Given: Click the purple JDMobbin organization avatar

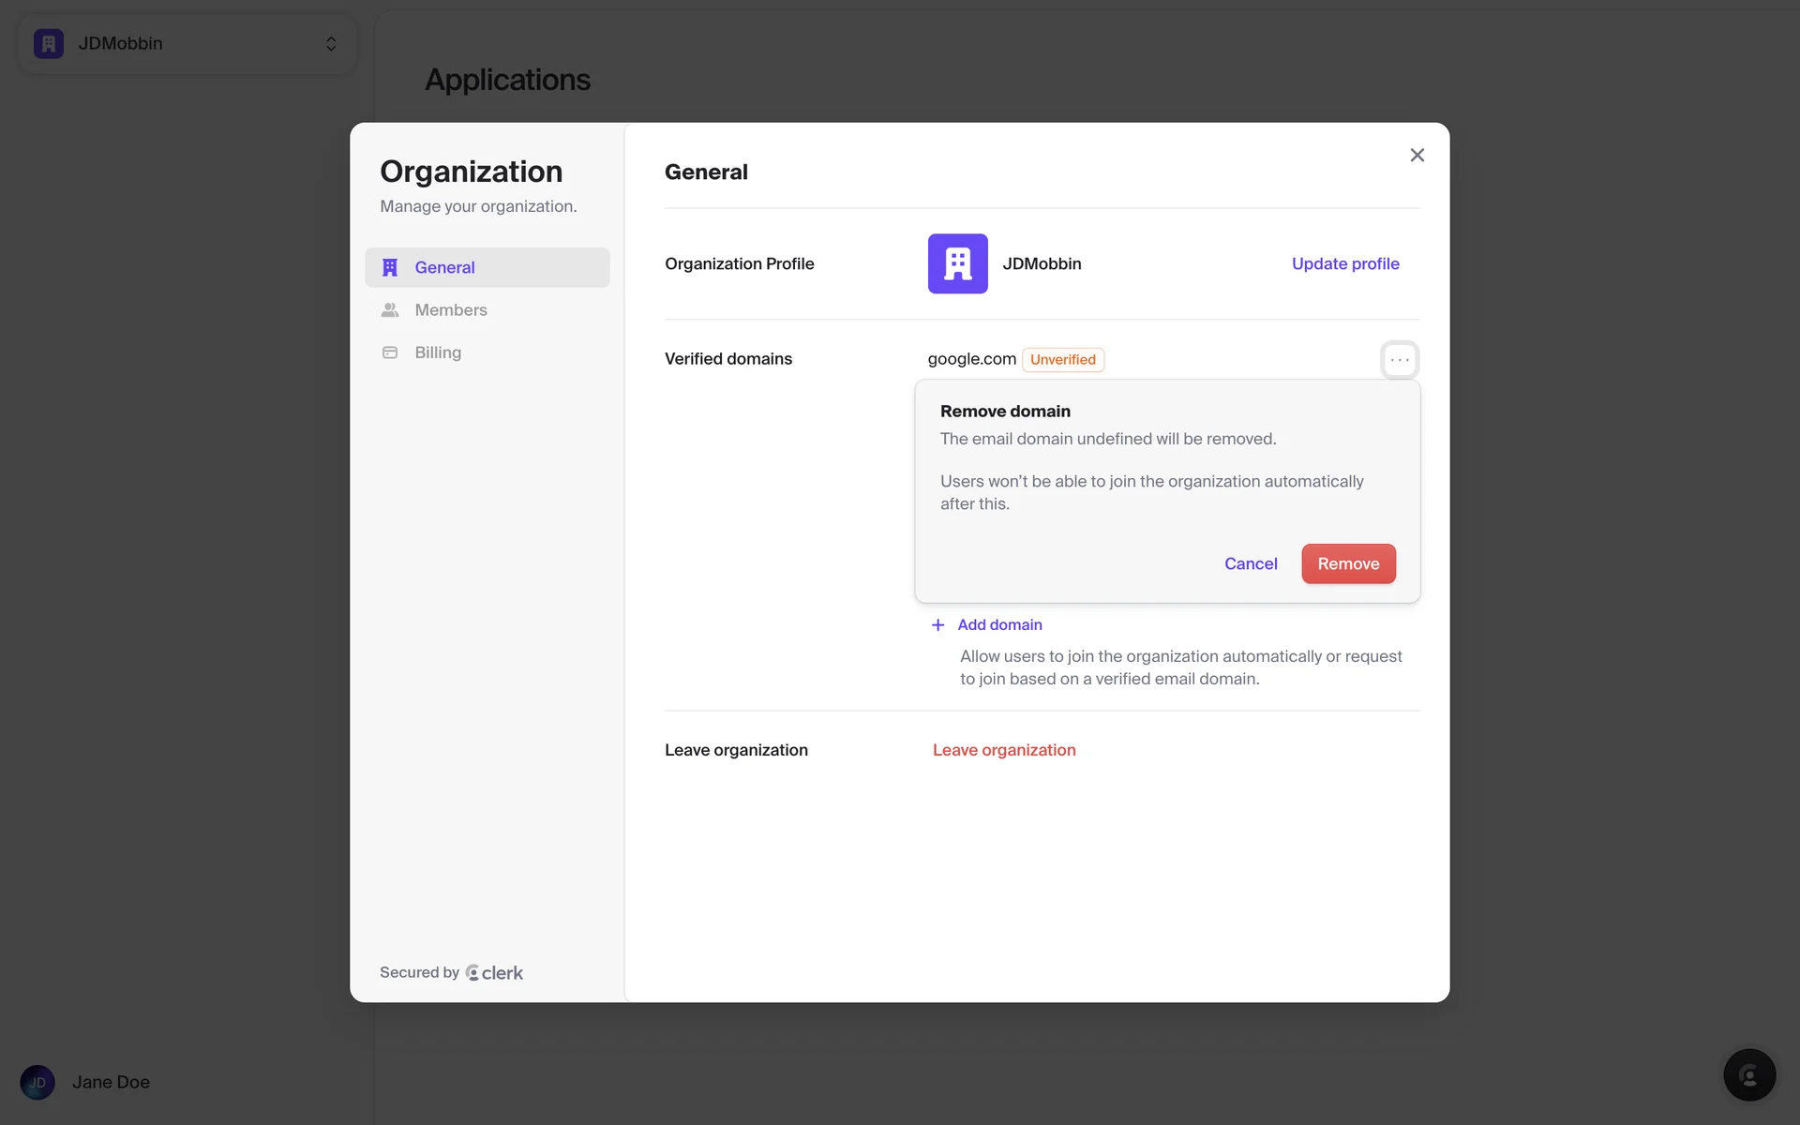Looking at the screenshot, I should pyautogui.click(x=957, y=263).
